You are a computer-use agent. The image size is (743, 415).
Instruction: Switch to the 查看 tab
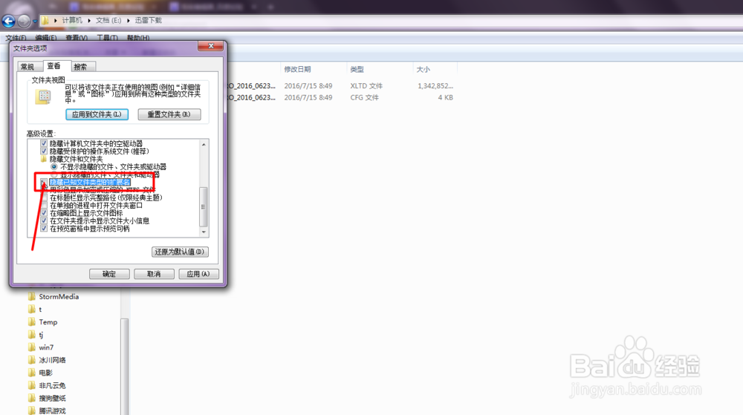[54, 66]
